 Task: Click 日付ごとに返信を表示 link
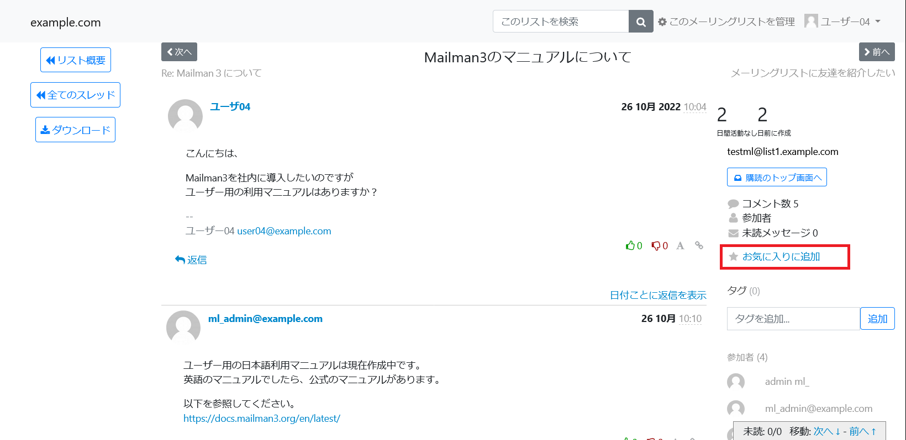pos(658,296)
